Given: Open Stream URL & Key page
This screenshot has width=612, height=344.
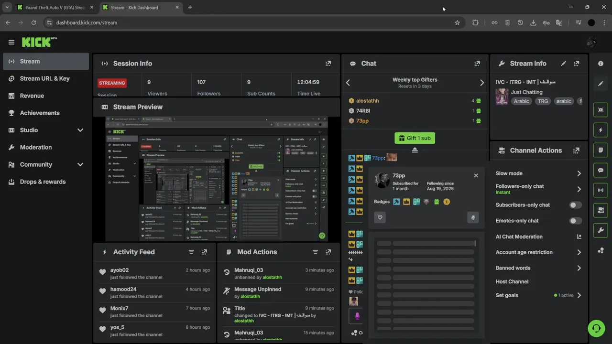Looking at the screenshot, I should coord(46,78).
